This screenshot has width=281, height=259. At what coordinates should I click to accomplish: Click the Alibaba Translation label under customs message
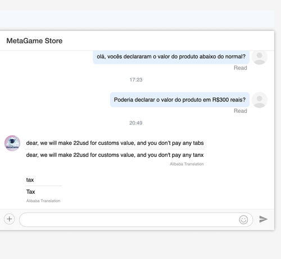click(x=187, y=164)
